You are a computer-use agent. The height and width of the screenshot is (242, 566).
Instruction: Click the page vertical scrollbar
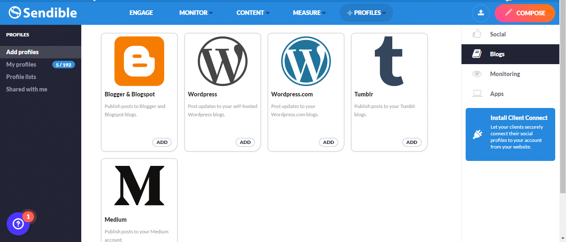(563, 97)
